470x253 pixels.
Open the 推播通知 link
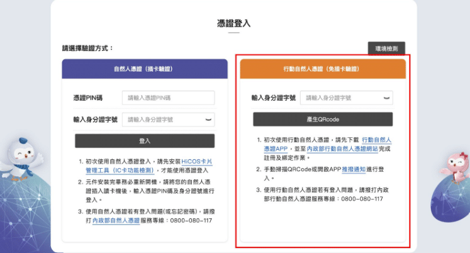[x=355, y=169]
